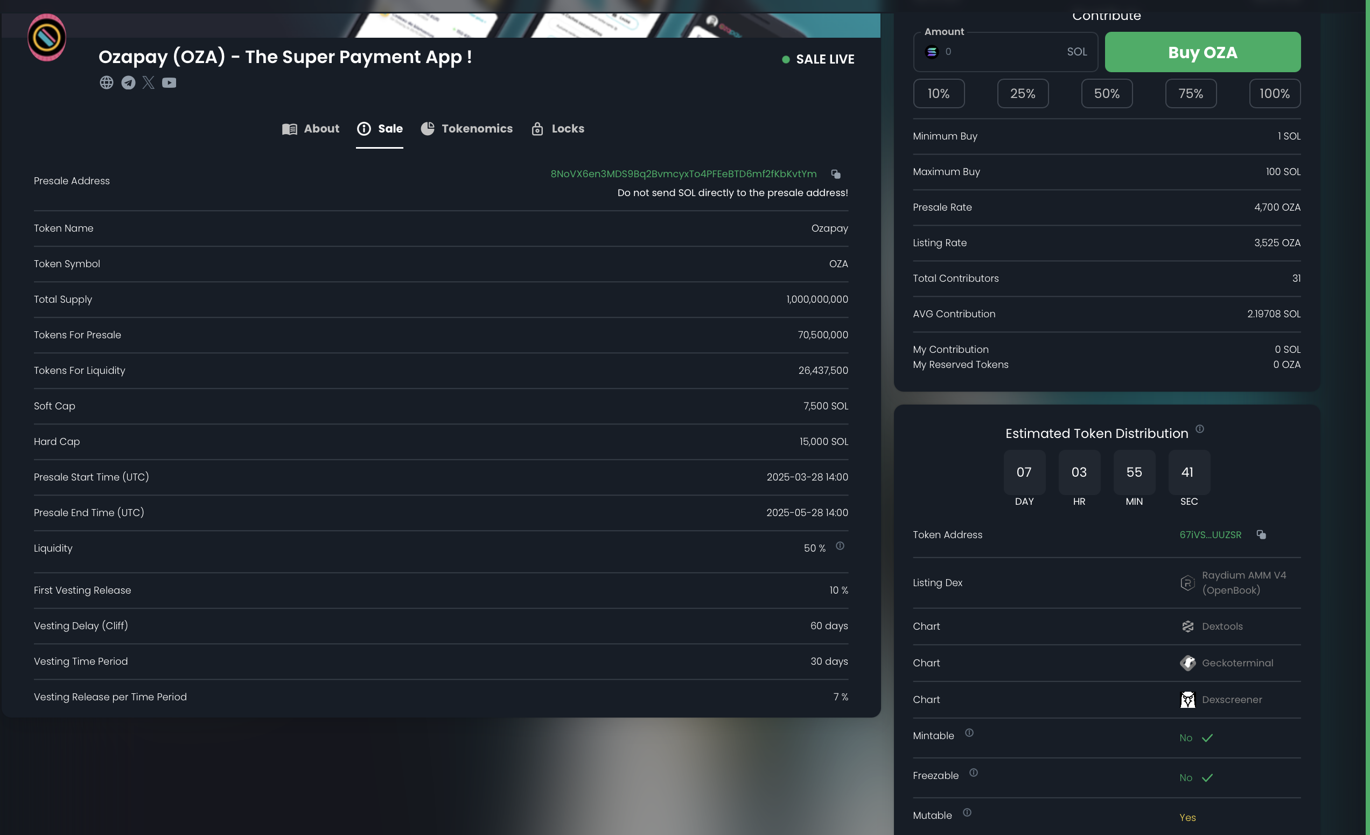Open the Dexscreener chart link

[1231, 700]
